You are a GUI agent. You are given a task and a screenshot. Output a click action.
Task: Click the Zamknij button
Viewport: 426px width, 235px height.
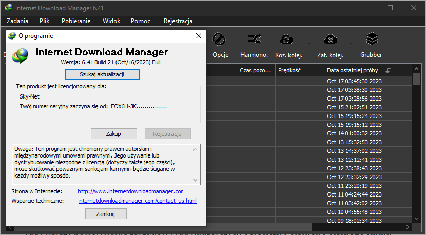coord(106,214)
